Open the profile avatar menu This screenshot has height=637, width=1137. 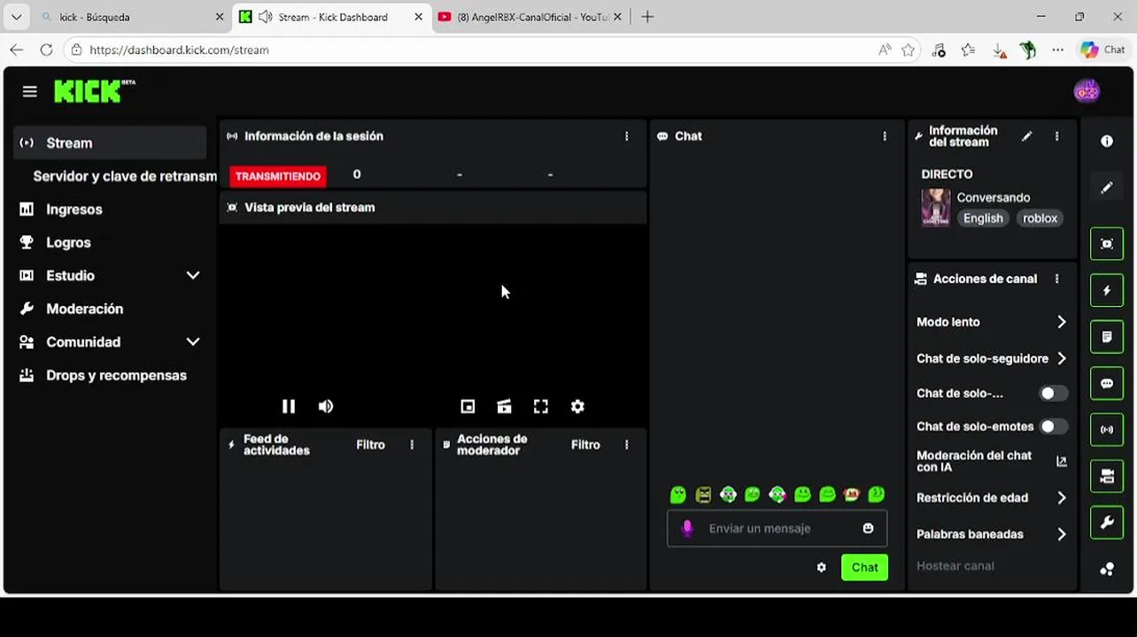point(1087,91)
